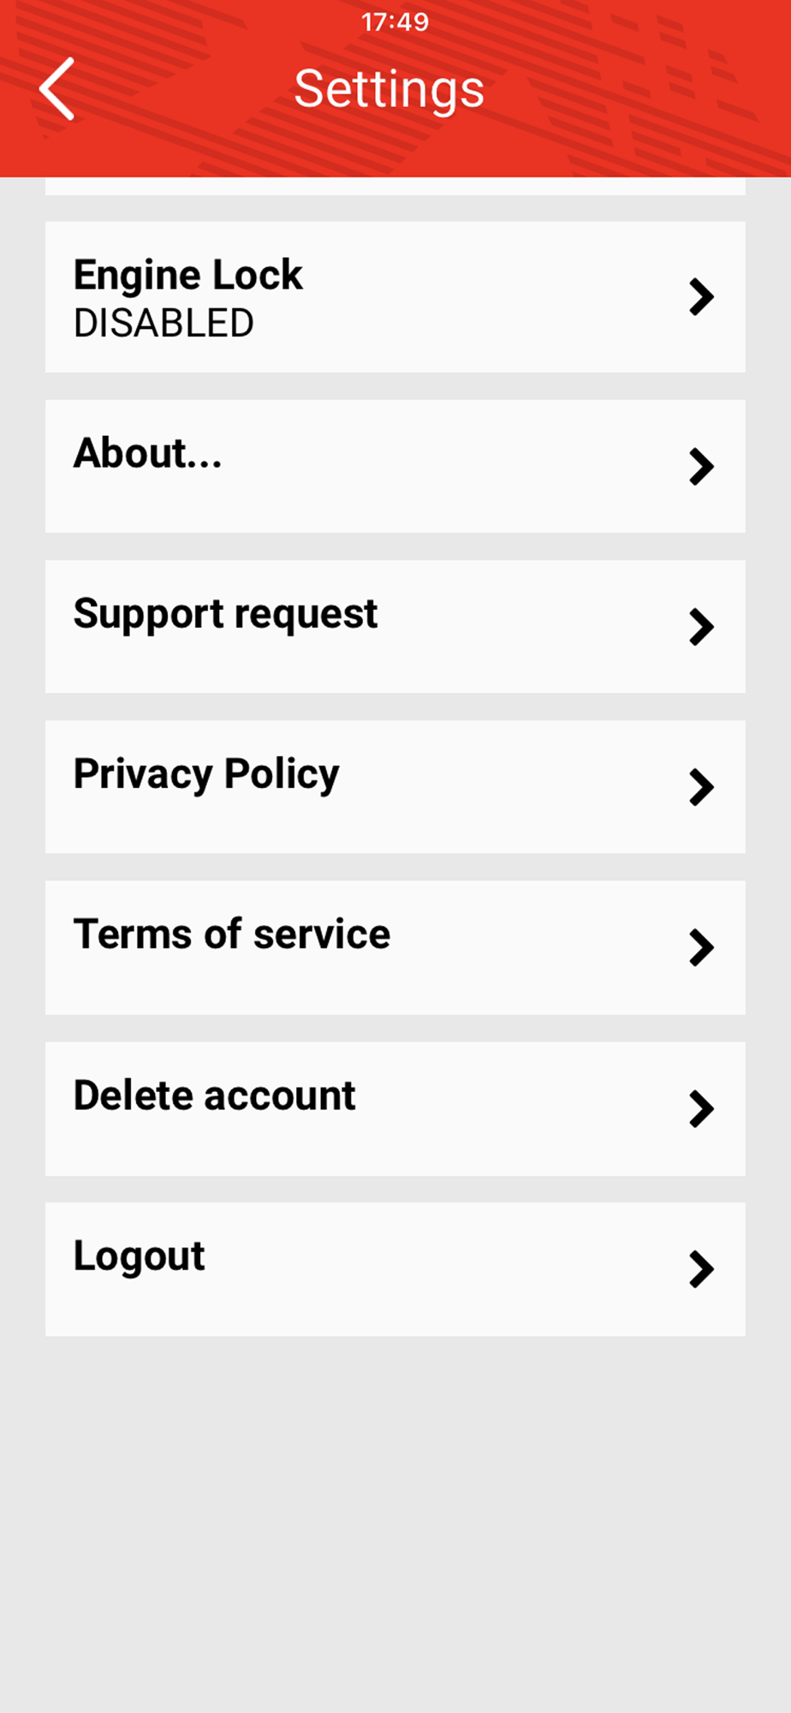Viewport: 791px width, 1713px height.
Task: Tap the DISABLED status under Engine Lock
Action: [x=164, y=324]
